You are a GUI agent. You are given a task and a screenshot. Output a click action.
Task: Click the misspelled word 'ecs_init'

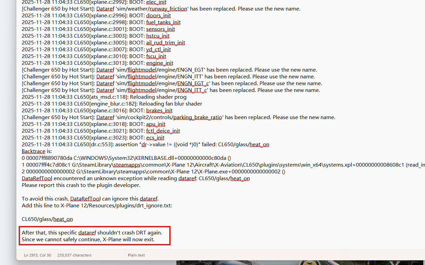click(x=155, y=138)
